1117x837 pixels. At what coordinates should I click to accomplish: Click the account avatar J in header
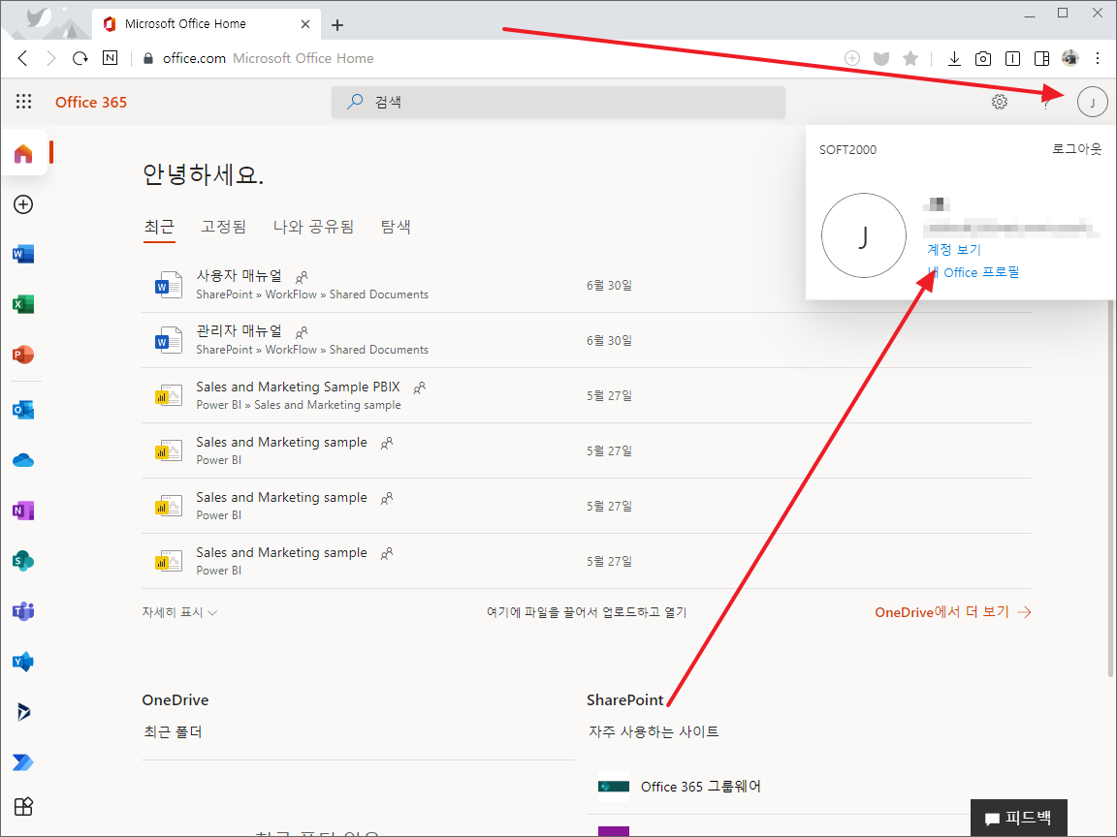[x=1092, y=102]
